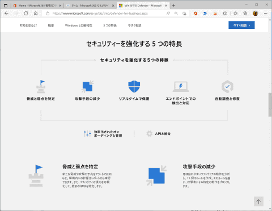View site information lock icon
Viewport: 272px width, 211px height.
pos(48,14)
